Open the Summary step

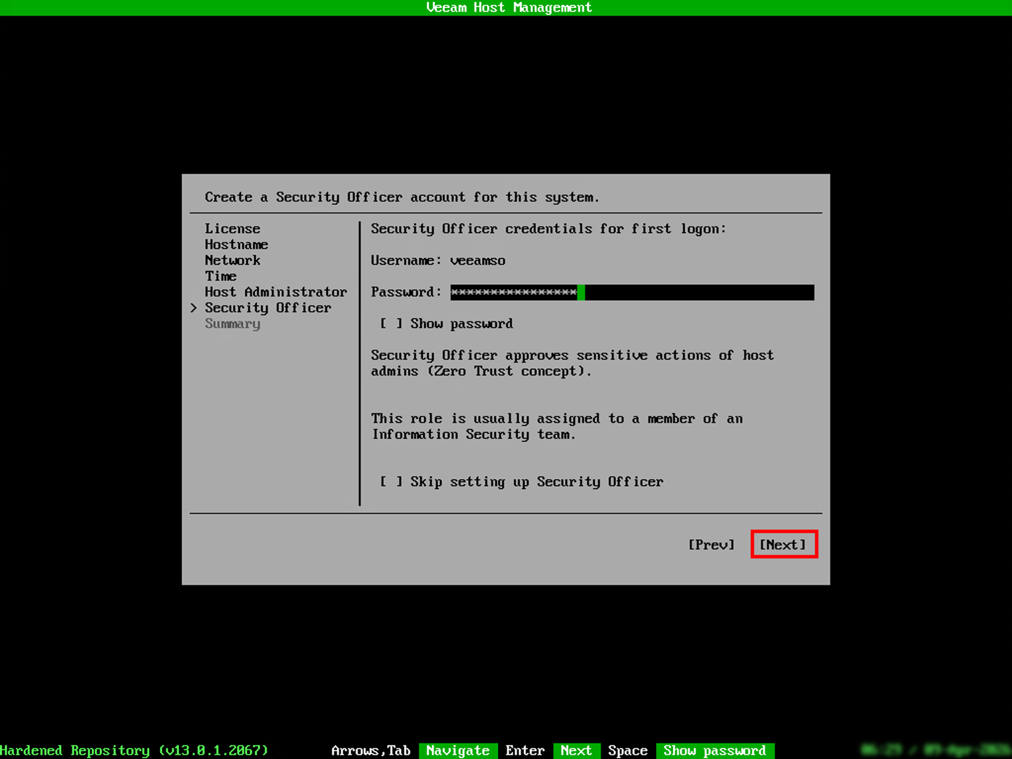(x=232, y=323)
